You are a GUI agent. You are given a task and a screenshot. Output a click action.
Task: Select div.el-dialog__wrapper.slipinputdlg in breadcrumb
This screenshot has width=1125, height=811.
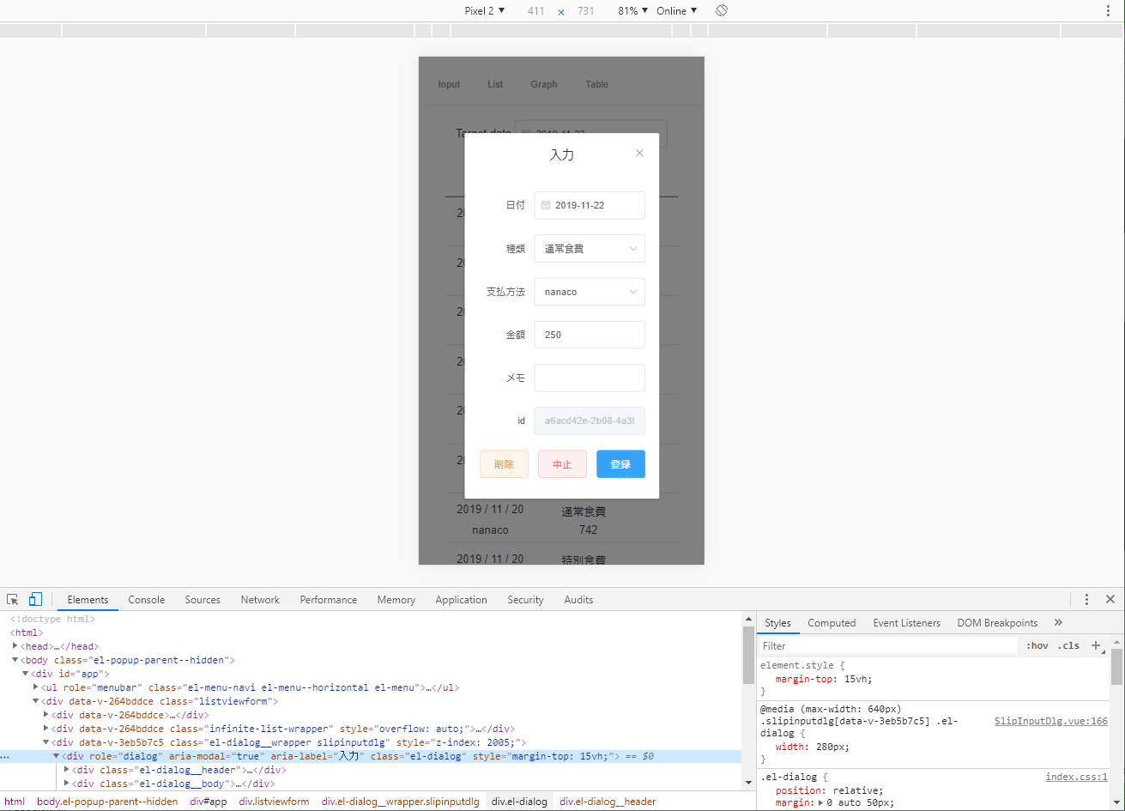pos(401,802)
